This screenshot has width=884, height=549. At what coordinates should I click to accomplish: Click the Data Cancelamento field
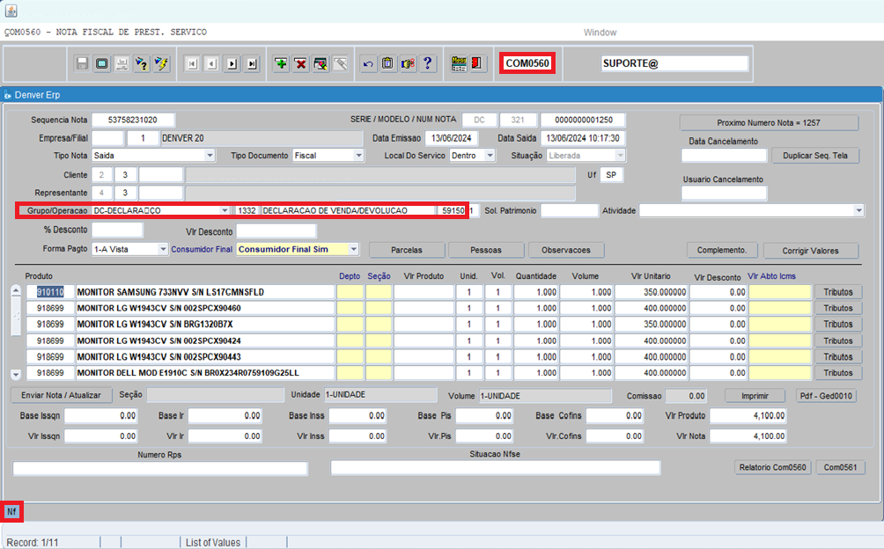coord(724,156)
